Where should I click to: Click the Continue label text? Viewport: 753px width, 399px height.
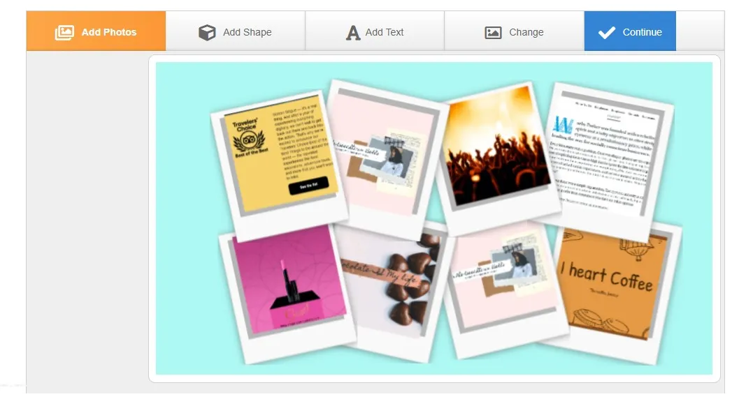[642, 32]
